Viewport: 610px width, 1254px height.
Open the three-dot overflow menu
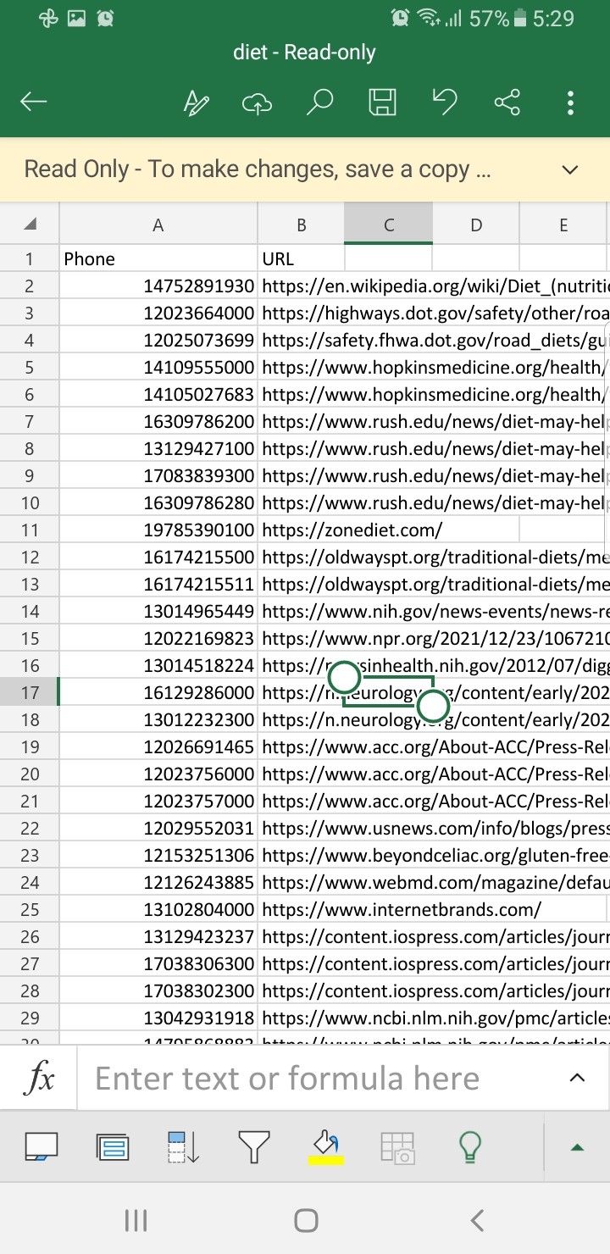click(x=570, y=103)
